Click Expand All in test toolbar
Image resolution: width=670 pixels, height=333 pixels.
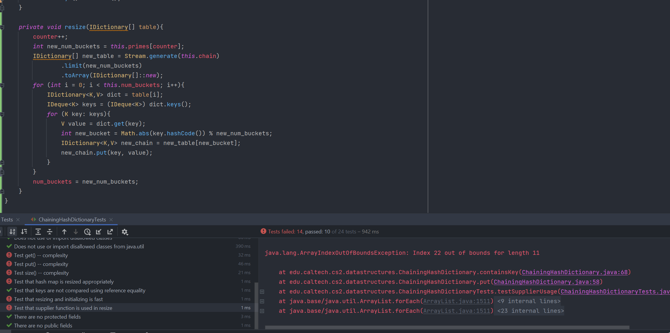[38, 232]
